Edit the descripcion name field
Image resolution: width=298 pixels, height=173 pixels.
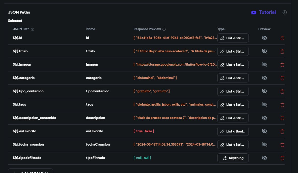(x=96, y=118)
